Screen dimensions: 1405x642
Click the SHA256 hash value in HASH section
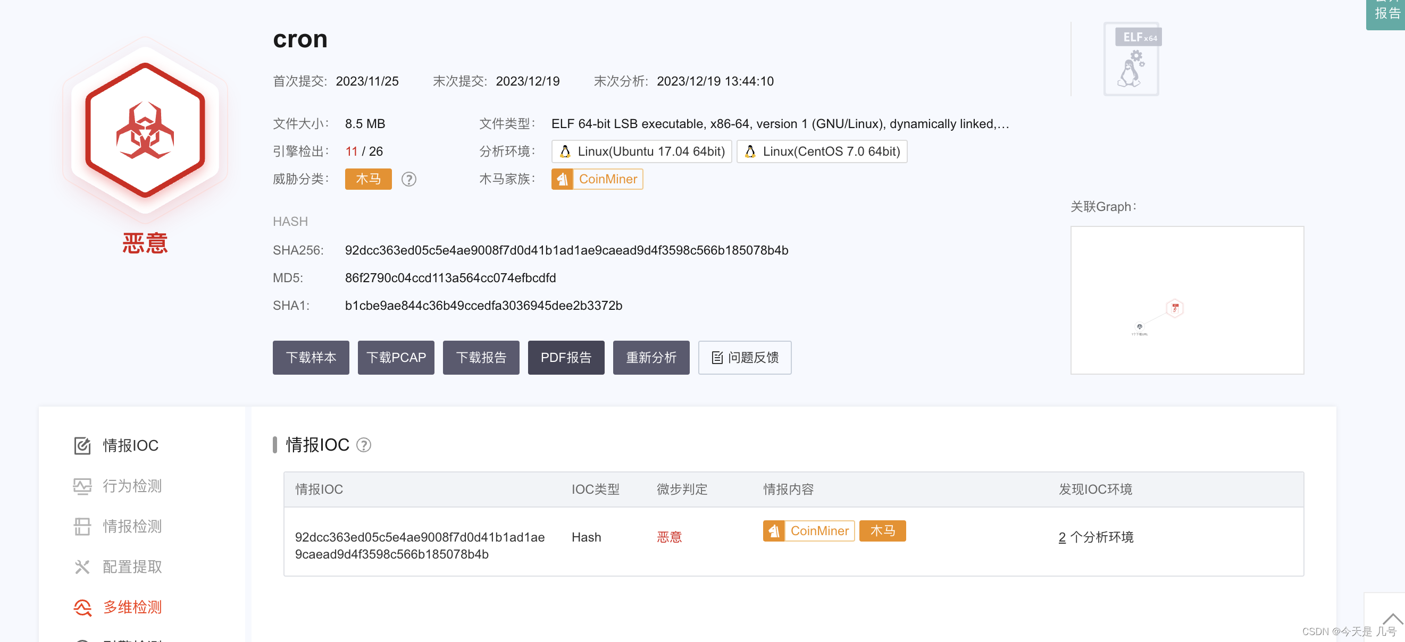coord(567,250)
